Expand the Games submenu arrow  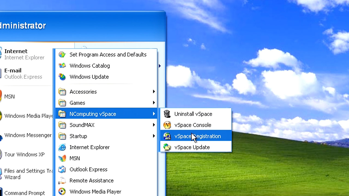(x=154, y=103)
